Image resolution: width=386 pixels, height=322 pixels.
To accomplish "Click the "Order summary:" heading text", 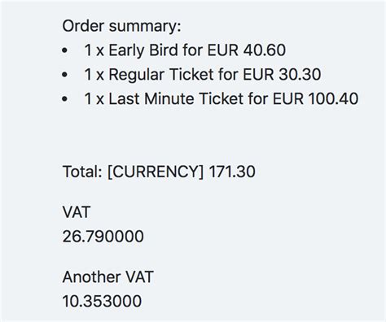I will pyautogui.click(x=121, y=27).
